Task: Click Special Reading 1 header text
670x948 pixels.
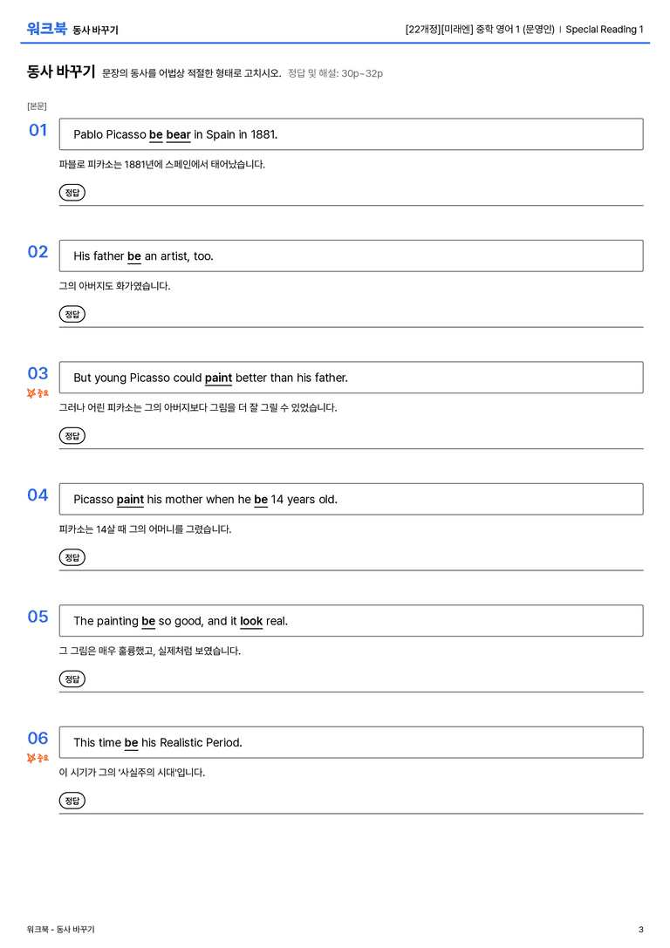Action: (604, 29)
